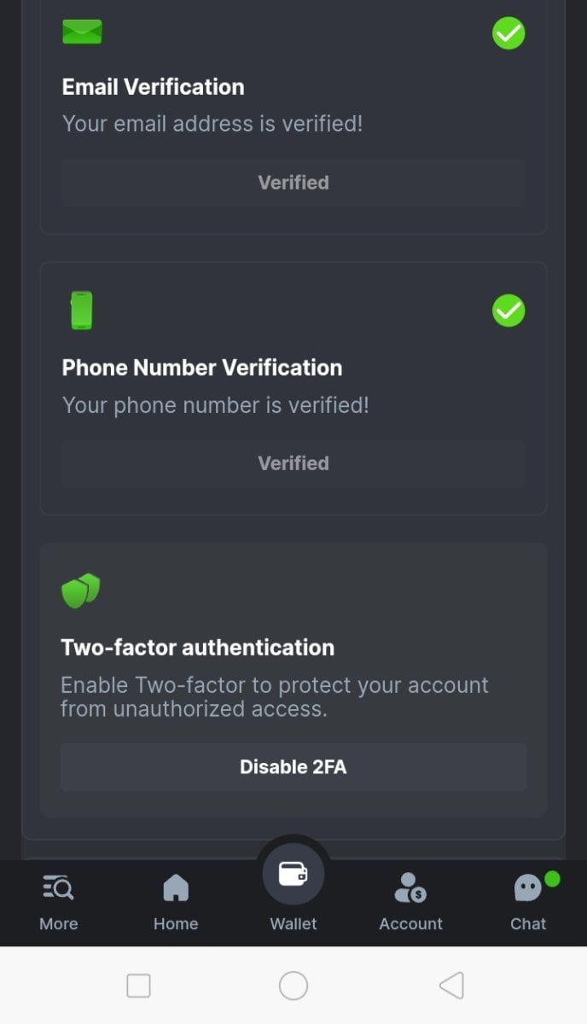The image size is (587, 1024).
Task: Go to Home via house icon
Action: tap(176, 888)
